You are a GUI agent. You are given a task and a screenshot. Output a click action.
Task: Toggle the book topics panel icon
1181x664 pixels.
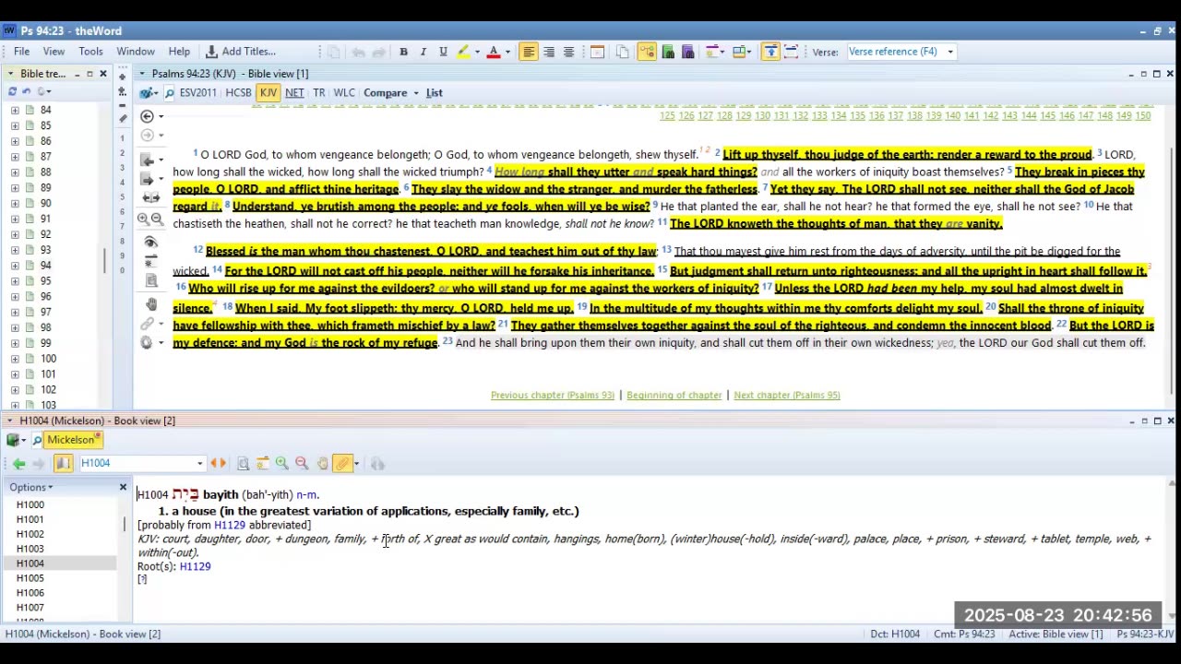(x=63, y=464)
